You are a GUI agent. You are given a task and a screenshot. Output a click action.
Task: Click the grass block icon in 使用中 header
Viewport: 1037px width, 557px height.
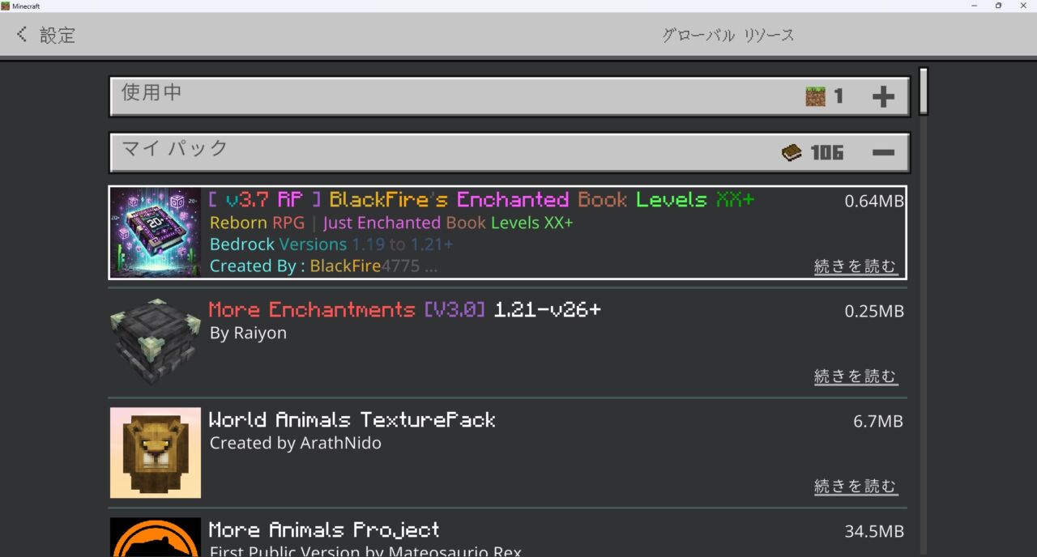click(815, 96)
